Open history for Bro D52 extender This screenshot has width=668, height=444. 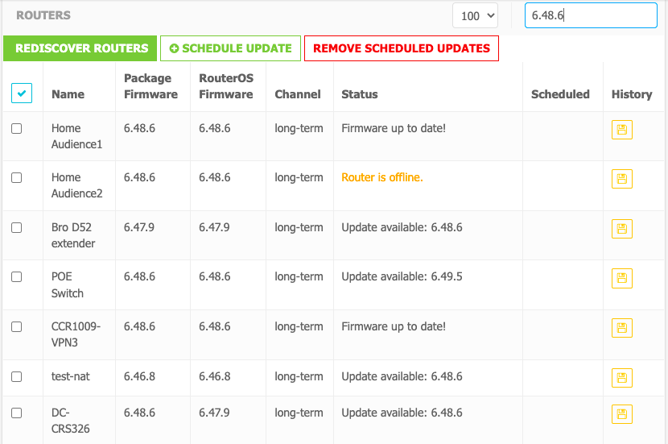pos(621,229)
